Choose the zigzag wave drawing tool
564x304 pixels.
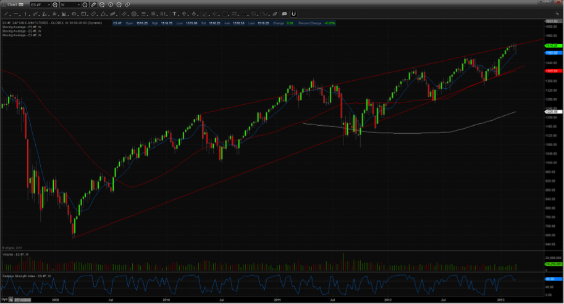click(x=35, y=14)
